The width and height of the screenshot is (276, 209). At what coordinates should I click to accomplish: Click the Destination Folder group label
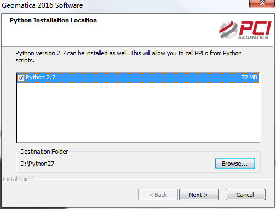tap(44, 152)
